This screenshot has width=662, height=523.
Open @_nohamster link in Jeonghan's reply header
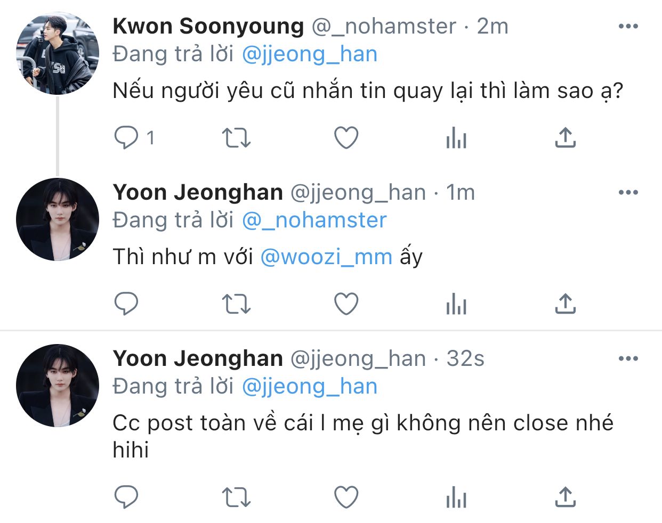tap(314, 220)
